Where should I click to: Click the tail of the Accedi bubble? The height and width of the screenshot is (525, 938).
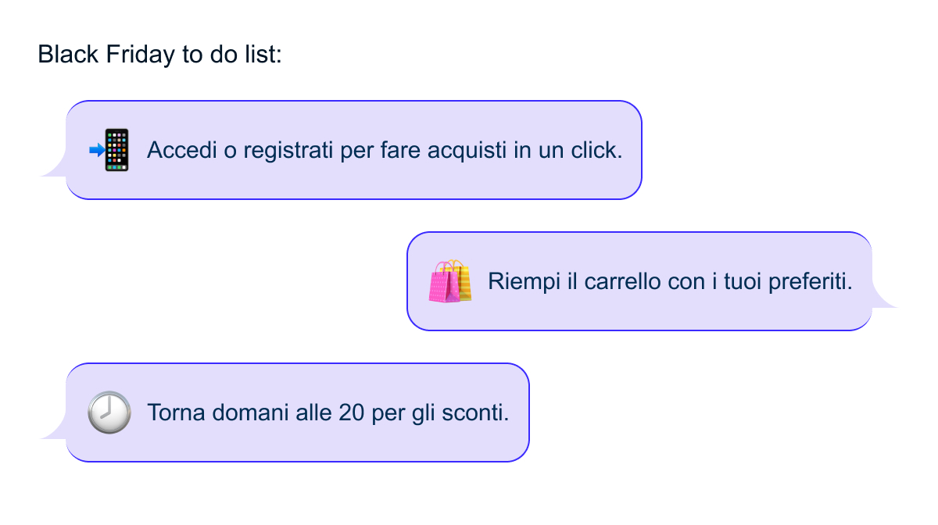point(52,169)
